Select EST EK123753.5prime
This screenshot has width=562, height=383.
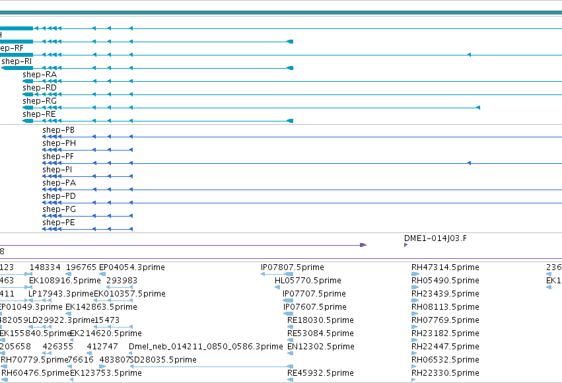click(106, 373)
